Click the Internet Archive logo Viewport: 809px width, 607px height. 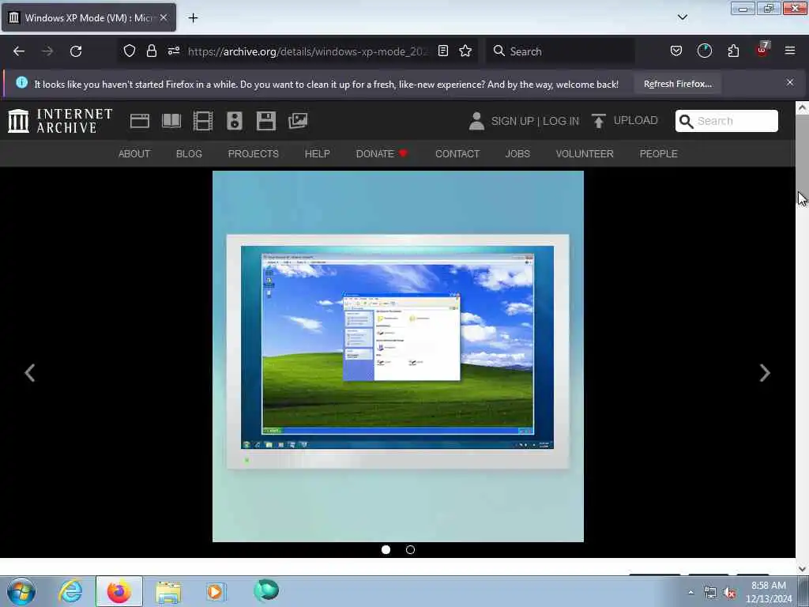coord(60,121)
